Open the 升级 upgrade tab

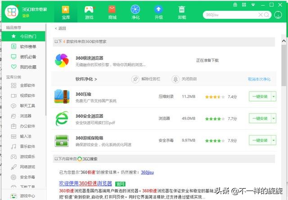tap(158, 13)
